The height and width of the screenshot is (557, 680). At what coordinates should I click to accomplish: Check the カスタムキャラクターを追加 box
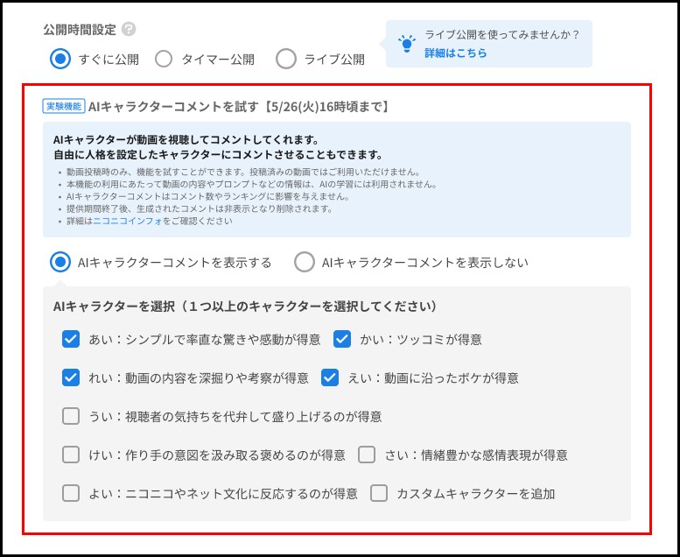click(379, 493)
